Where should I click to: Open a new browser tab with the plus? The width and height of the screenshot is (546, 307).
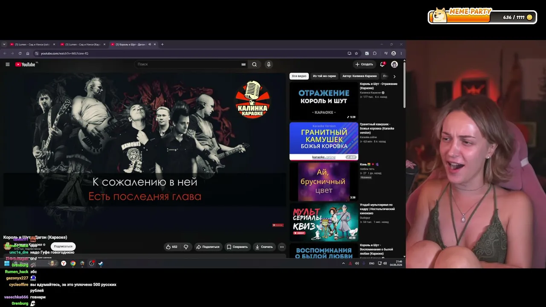point(162,44)
